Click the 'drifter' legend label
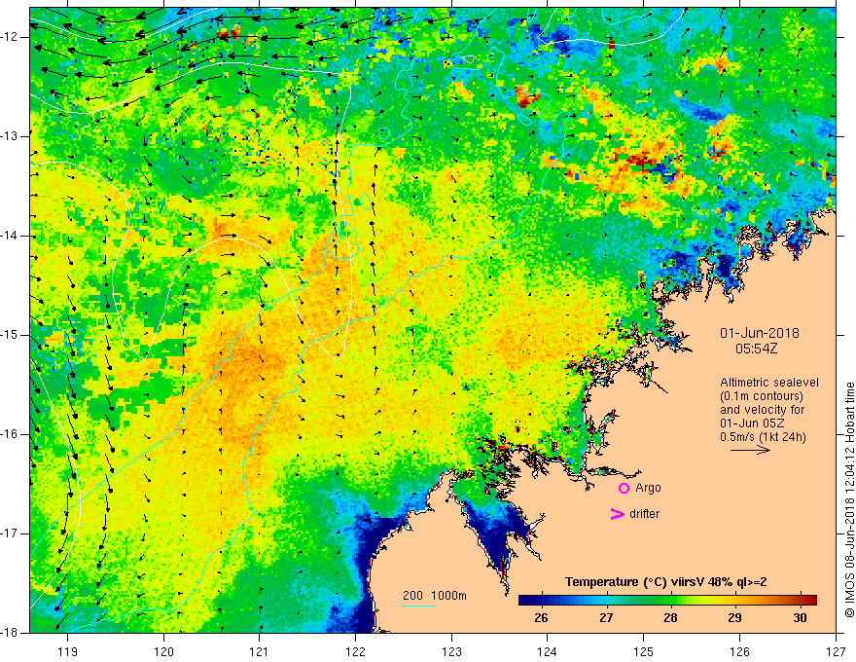856x662 pixels. [x=644, y=514]
